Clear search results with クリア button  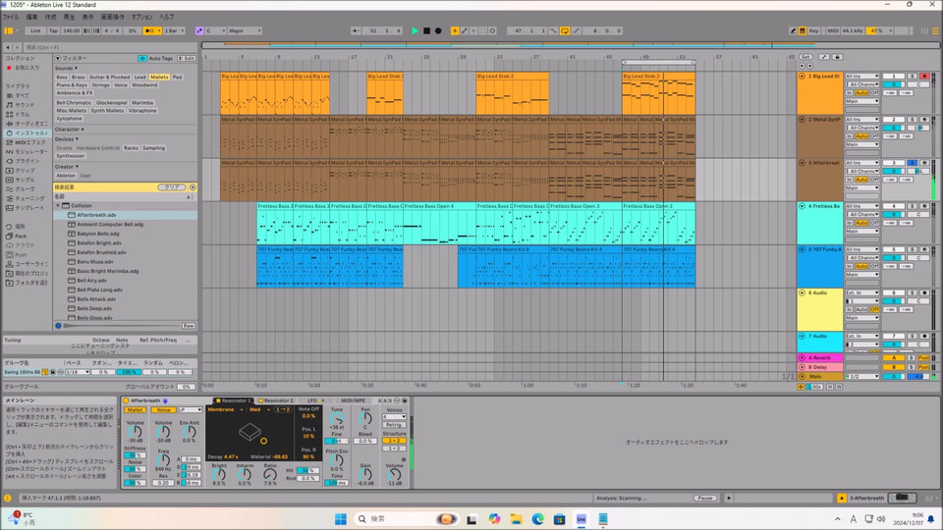(x=171, y=187)
